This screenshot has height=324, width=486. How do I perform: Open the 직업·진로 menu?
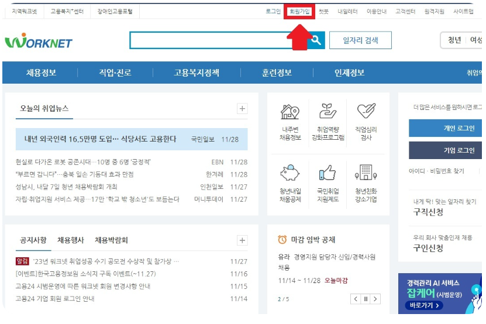(x=115, y=73)
